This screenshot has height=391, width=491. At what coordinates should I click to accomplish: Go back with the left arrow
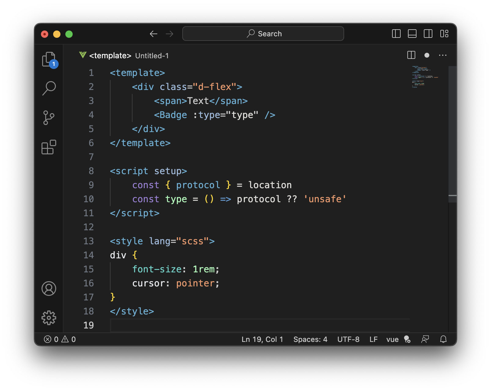pos(154,34)
